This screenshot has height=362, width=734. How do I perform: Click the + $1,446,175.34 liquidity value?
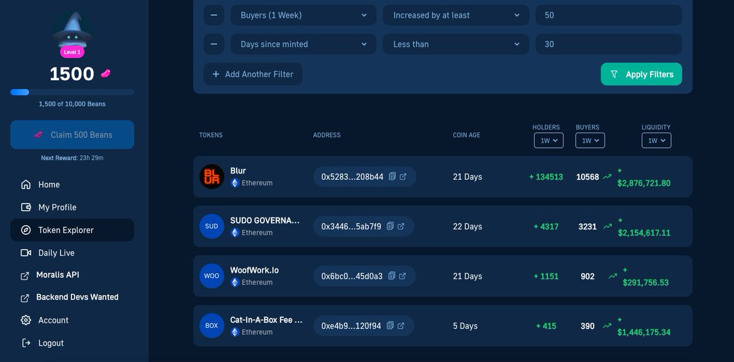(644, 326)
